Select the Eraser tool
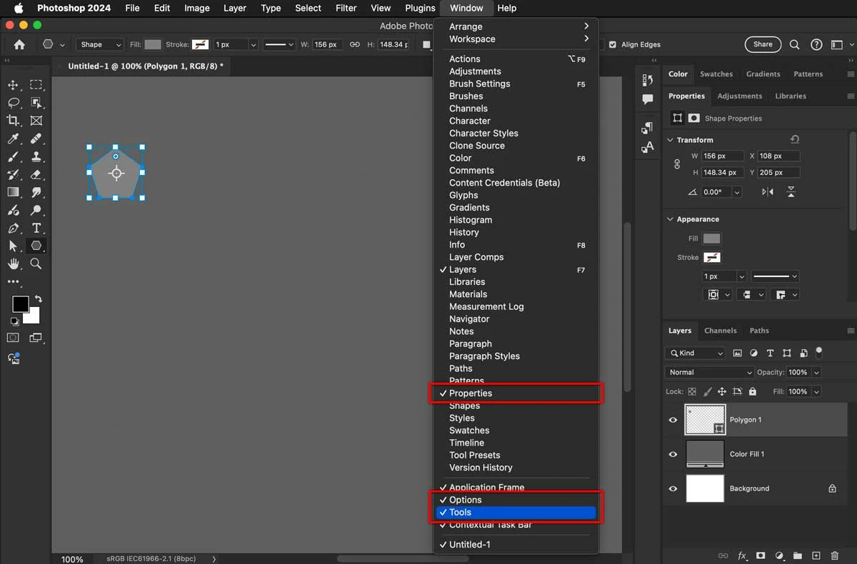The image size is (857, 564). (36, 174)
